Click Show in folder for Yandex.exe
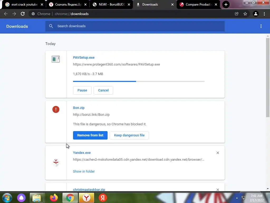This screenshot has width=270, height=203. point(84,171)
